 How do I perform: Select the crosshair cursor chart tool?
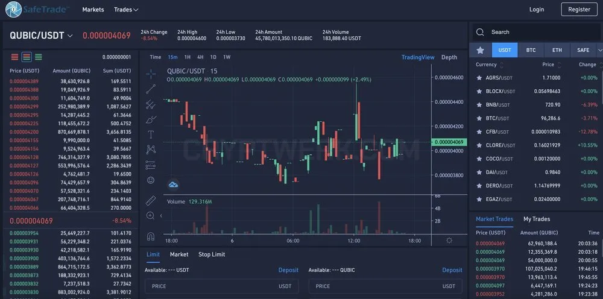(151, 74)
